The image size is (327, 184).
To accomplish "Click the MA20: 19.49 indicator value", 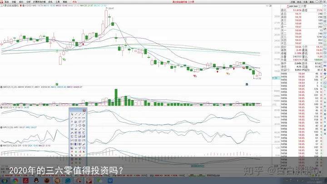I will point(61,5).
